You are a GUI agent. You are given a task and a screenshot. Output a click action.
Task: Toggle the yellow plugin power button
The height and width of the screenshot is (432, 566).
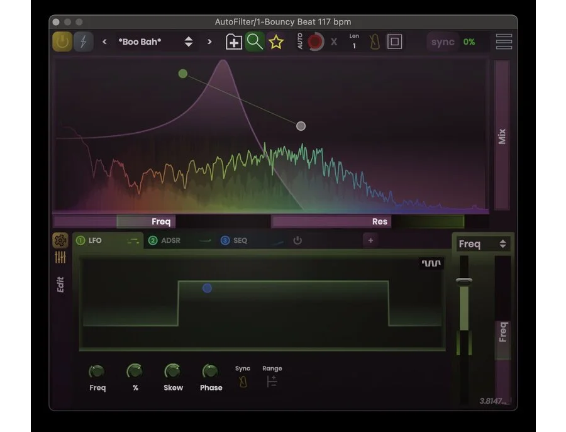(62, 42)
